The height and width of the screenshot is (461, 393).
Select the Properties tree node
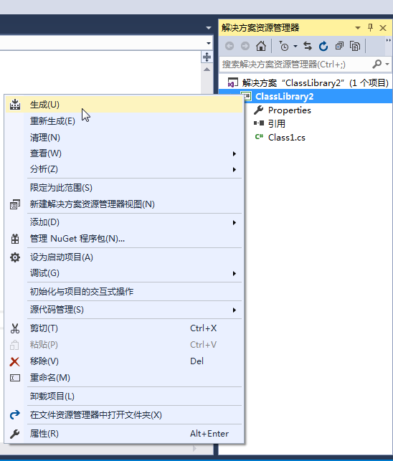tap(290, 110)
